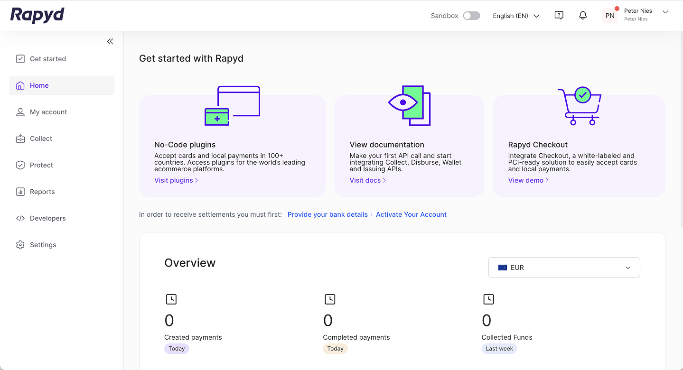Image resolution: width=683 pixels, height=370 pixels.
Task: Click the Rapyd logo
Action: (37, 15)
